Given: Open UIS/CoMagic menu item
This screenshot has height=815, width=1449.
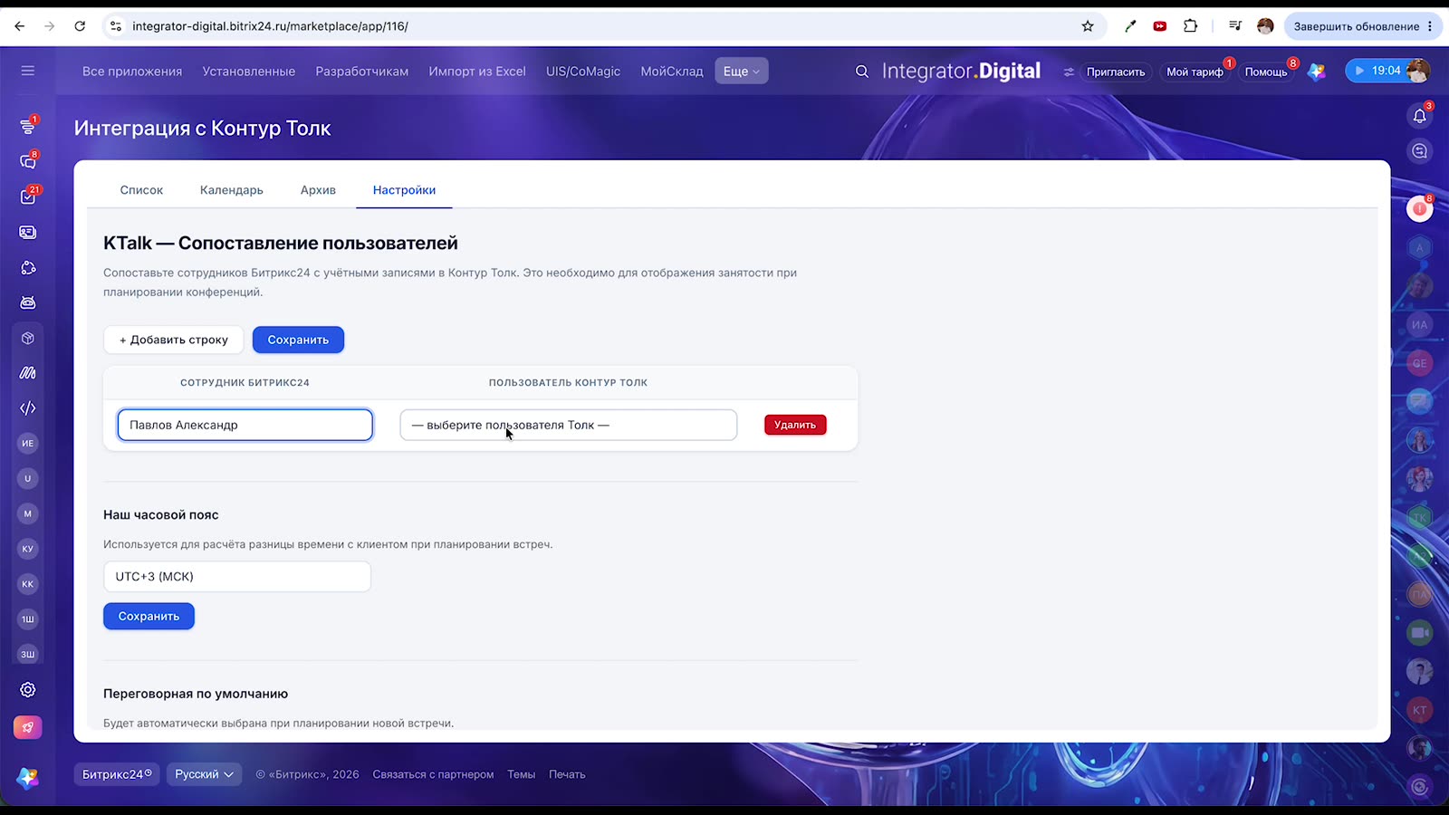Looking at the screenshot, I should click(583, 72).
